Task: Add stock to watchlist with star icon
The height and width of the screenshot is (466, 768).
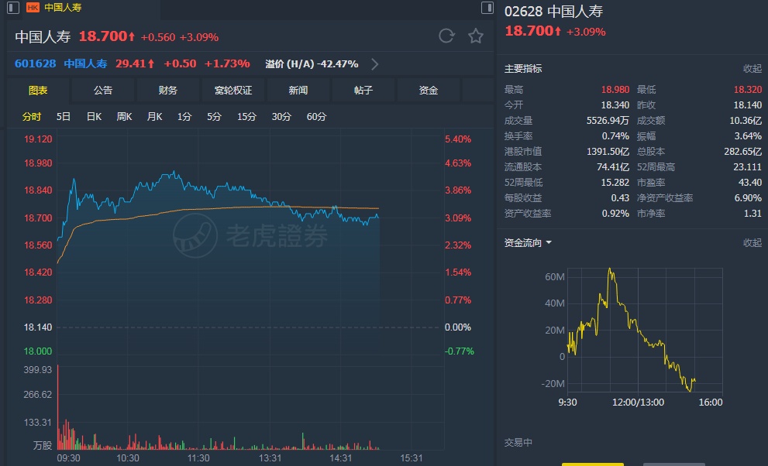Action: pyautogui.click(x=476, y=36)
